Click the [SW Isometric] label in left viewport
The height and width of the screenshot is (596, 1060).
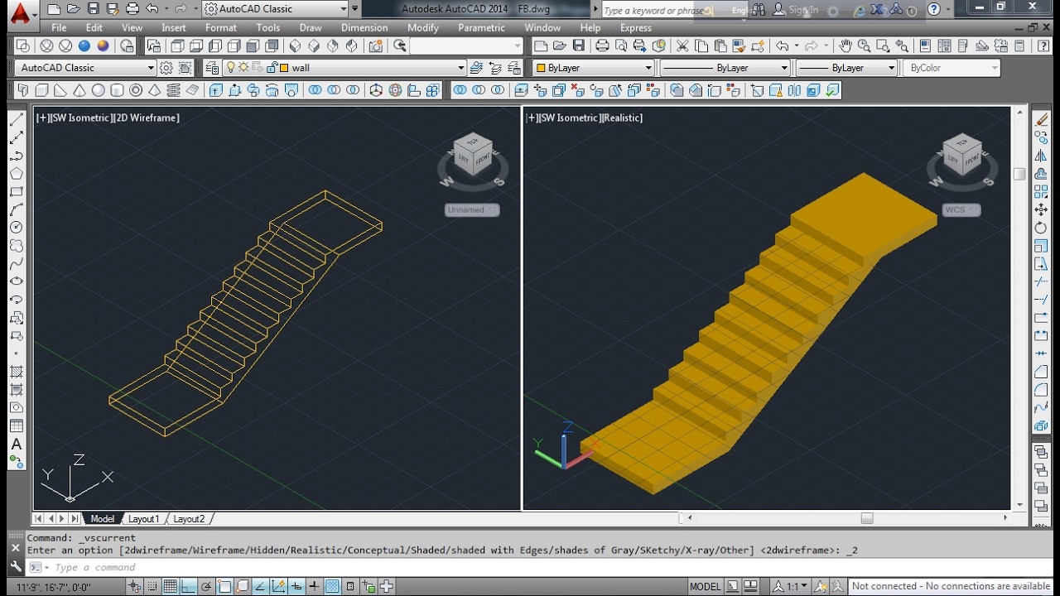click(81, 118)
